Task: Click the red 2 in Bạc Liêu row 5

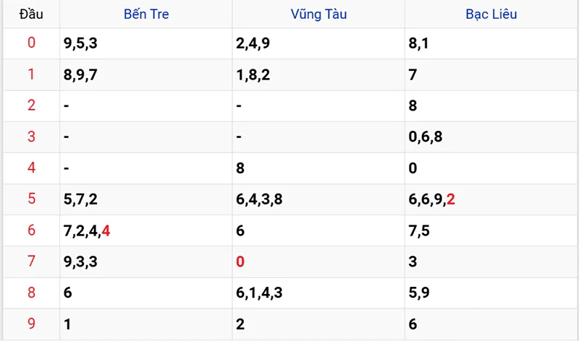Action: [x=451, y=199]
